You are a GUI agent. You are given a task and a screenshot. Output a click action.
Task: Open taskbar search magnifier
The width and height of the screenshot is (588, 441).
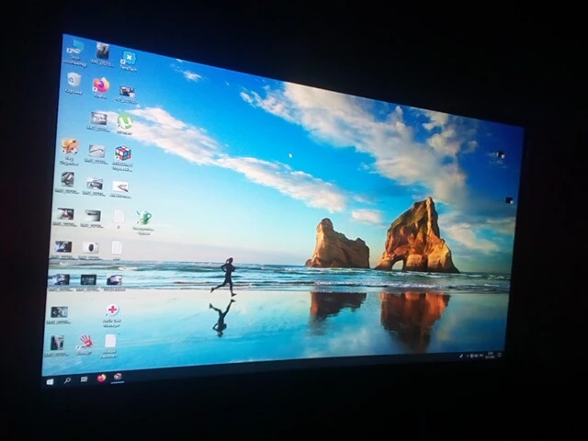click(67, 380)
